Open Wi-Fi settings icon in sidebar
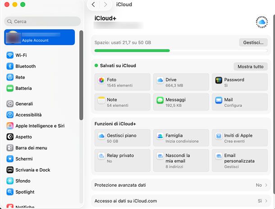Image resolution: width=275 pixels, height=209 pixels. (10, 55)
